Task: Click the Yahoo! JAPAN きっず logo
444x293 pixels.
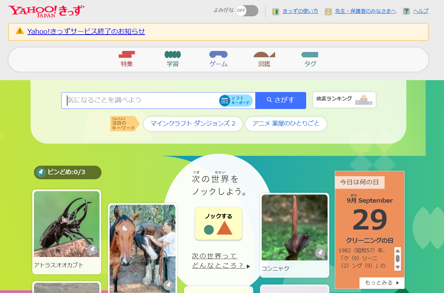Action: pyautogui.click(x=47, y=11)
